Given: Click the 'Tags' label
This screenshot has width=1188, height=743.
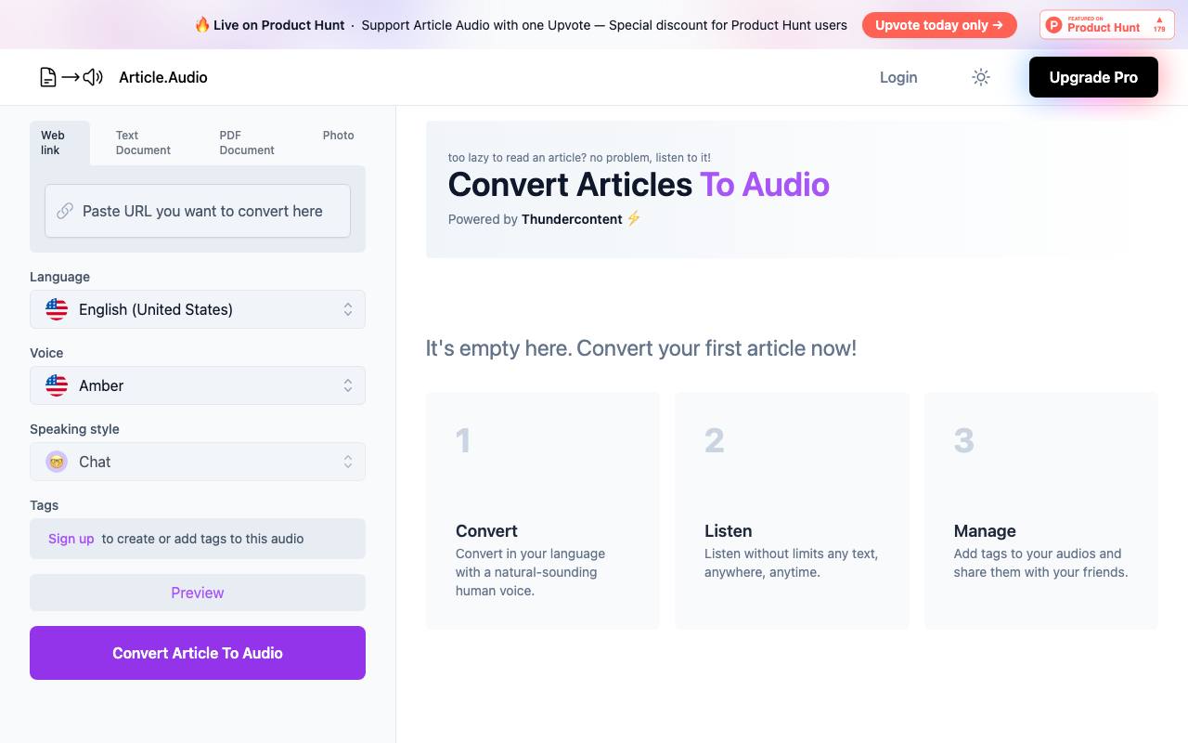Looking at the screenshot, I should (x=44, y=505).
